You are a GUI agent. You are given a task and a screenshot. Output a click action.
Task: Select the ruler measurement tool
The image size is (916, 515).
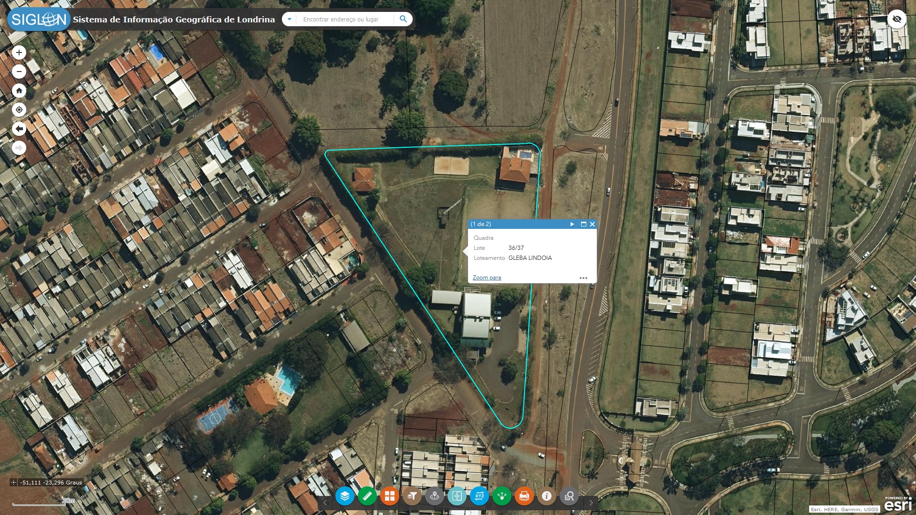pos(367,496)
